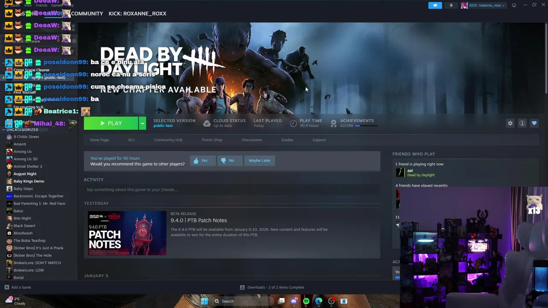Open game settings gear icon
The image size is (548, 308).
click(x=510, y=123)
